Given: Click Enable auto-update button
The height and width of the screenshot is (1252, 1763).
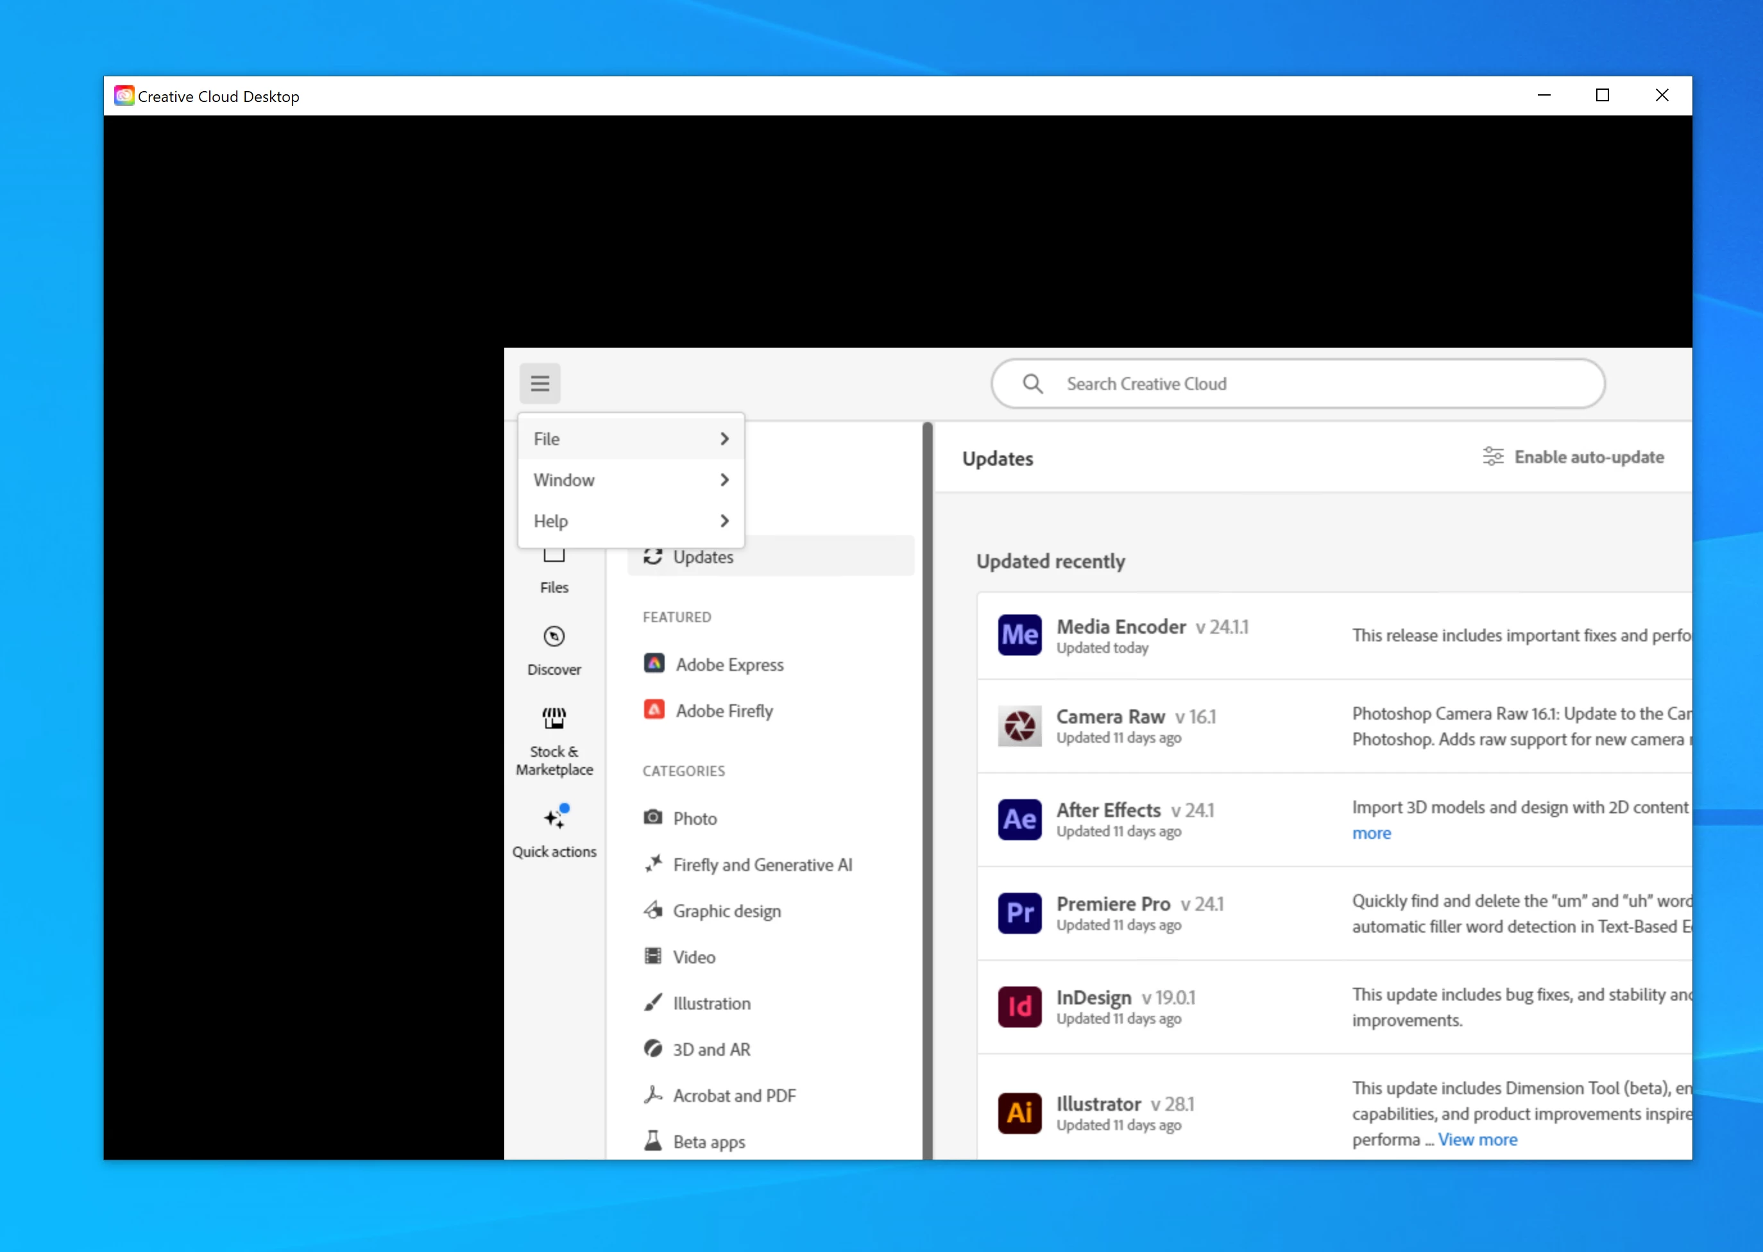Looking at the screenshot, I should (x=1573, y=457).
